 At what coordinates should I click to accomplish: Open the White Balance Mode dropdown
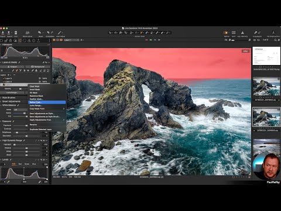(20, 110)
